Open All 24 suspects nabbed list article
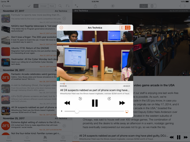The height and width of the screenshot is (142, 190). point(29,111)
